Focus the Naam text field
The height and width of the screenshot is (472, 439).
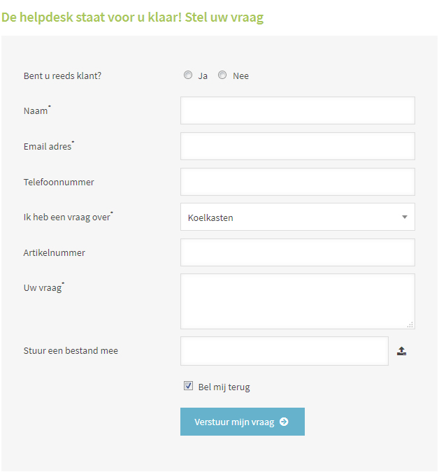(297, 110)
